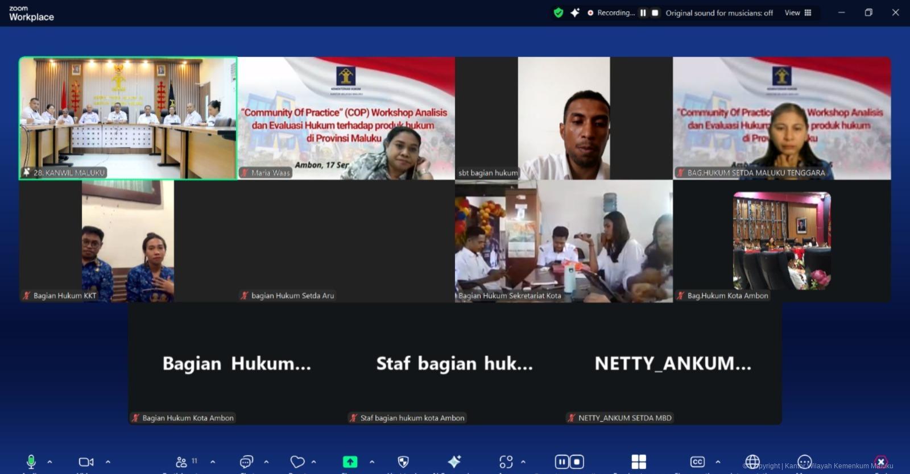Open the View layout menu
The height and width of the screenshot is (474, 910).
point(797,13)
